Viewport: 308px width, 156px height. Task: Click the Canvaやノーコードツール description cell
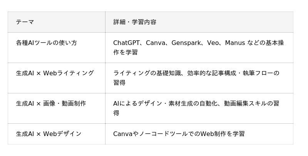(199, 134)
